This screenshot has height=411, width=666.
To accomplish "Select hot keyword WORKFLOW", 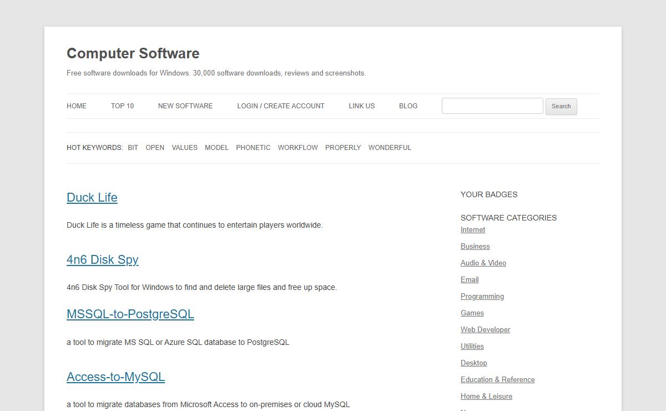I will point(298,148).
